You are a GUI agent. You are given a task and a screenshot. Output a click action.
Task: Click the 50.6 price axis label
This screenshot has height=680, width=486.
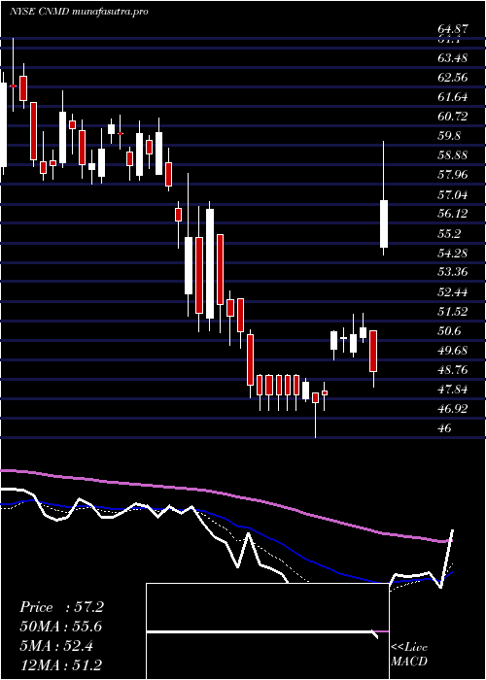pyautogui.click(x=449, y=331)
